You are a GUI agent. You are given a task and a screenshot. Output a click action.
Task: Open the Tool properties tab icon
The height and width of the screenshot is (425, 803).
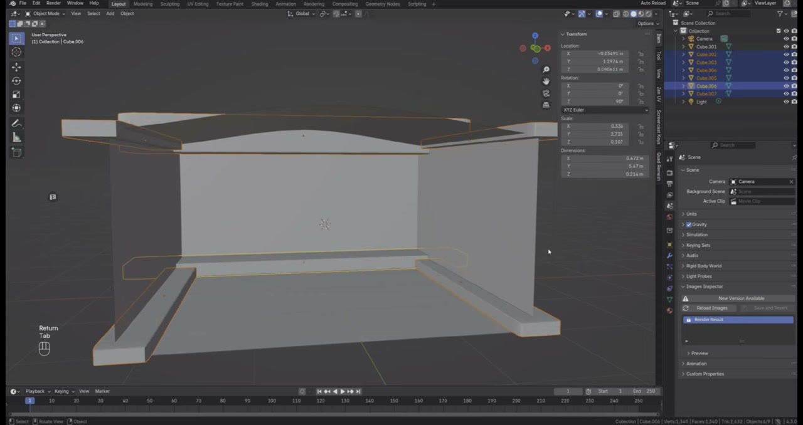coord(669,159)
